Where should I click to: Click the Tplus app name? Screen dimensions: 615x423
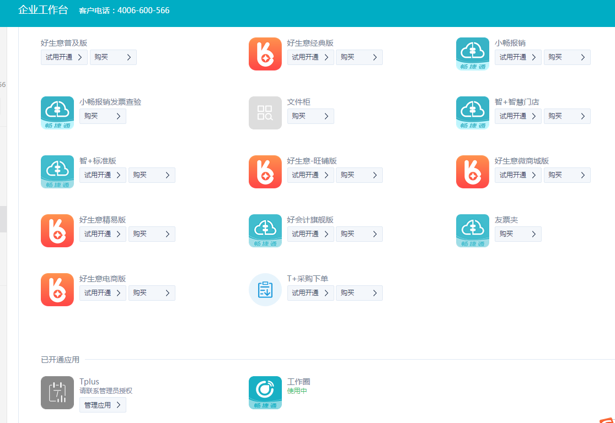(89, 382)
